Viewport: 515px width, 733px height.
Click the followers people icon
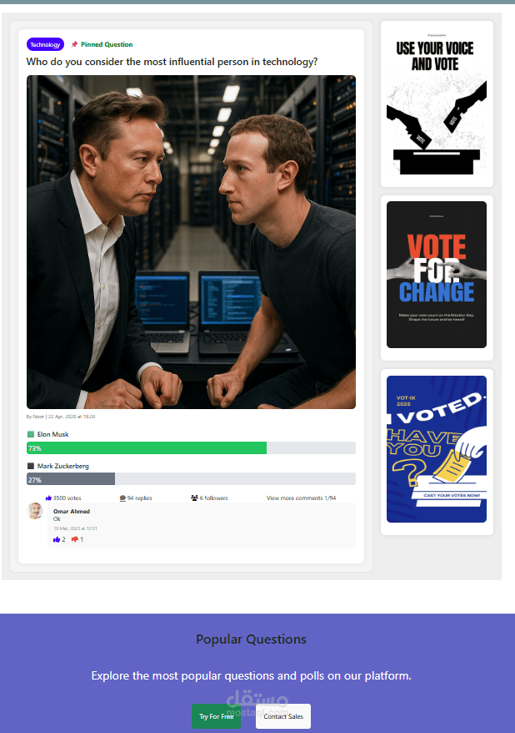[x=194, y=498]
